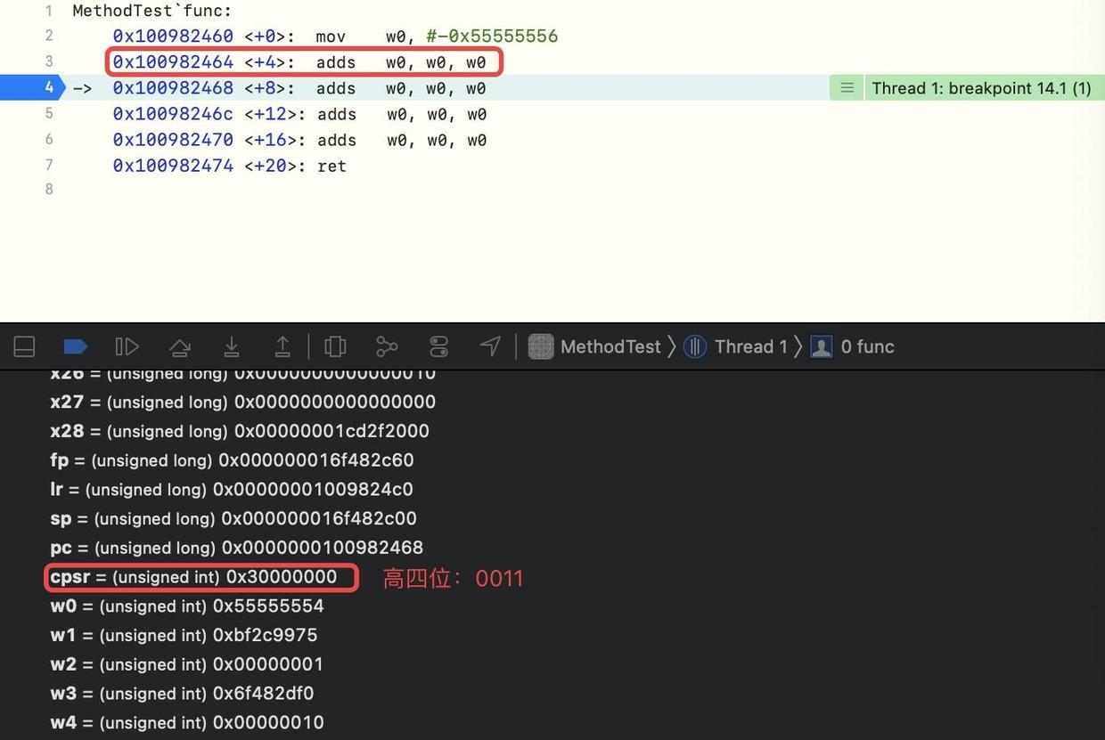Click line 4 breakpoint gutter marker

[x=32, y=87]
